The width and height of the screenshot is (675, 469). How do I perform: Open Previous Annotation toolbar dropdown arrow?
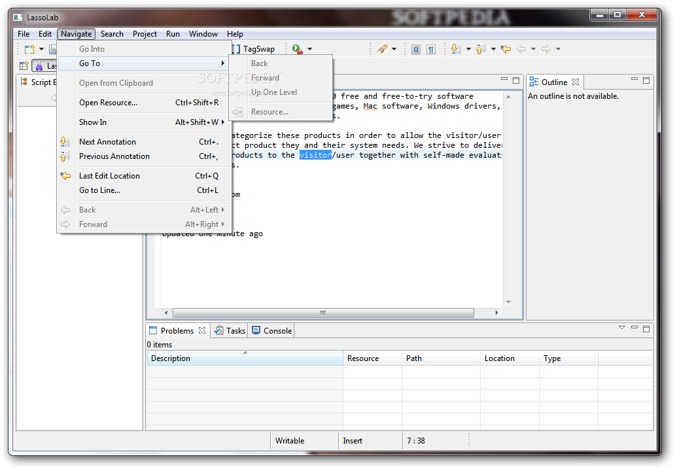click(x=493, y=49)
